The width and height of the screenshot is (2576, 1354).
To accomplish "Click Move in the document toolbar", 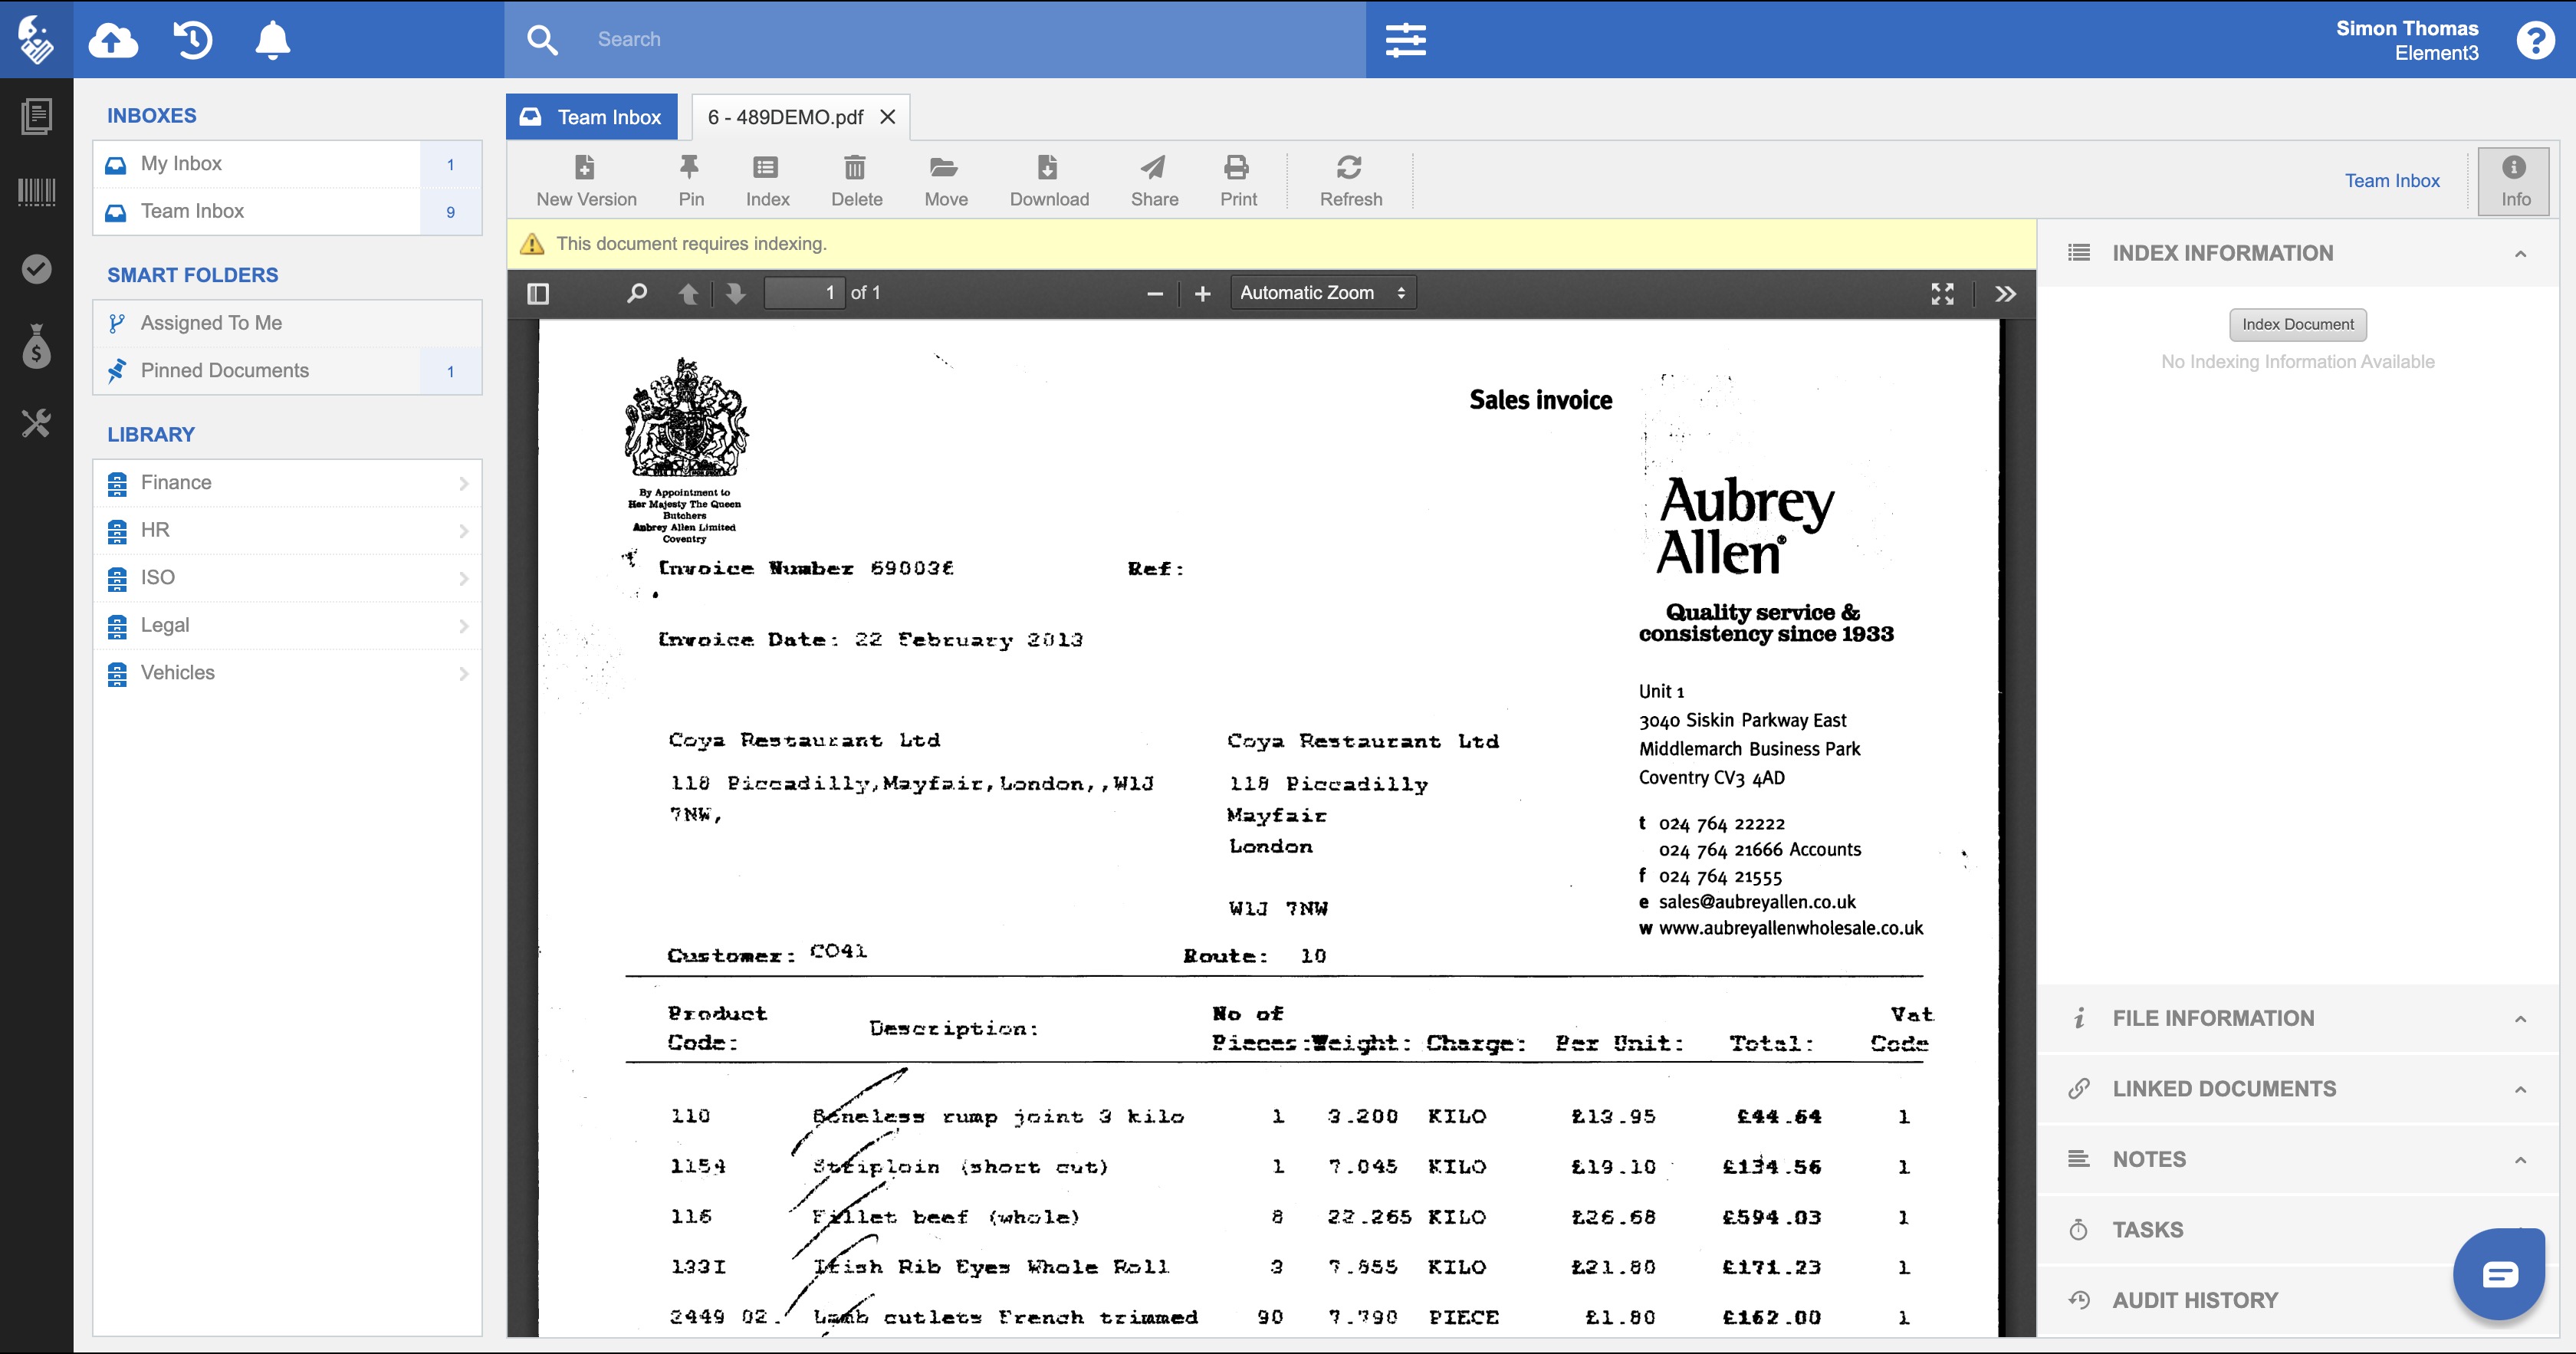I will pos(945,180).
